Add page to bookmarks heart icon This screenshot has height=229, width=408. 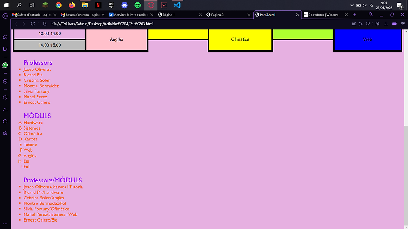click(x=368, y=24)
